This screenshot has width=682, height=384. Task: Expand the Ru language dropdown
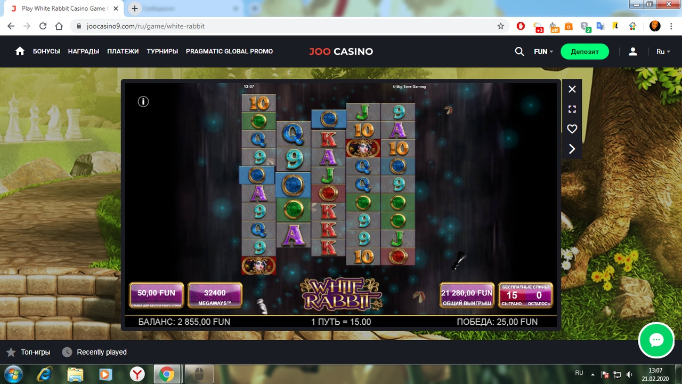click(x=663, y=52)
